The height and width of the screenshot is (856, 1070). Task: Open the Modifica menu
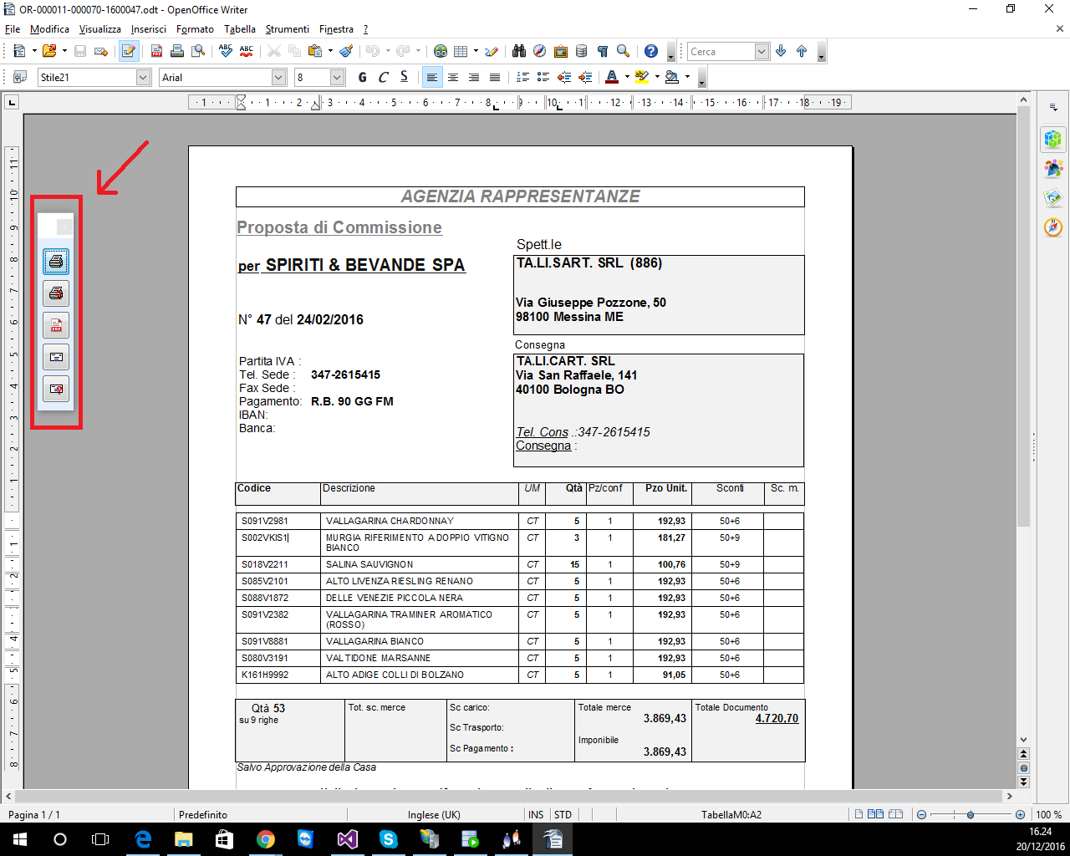tap(49, 29)
